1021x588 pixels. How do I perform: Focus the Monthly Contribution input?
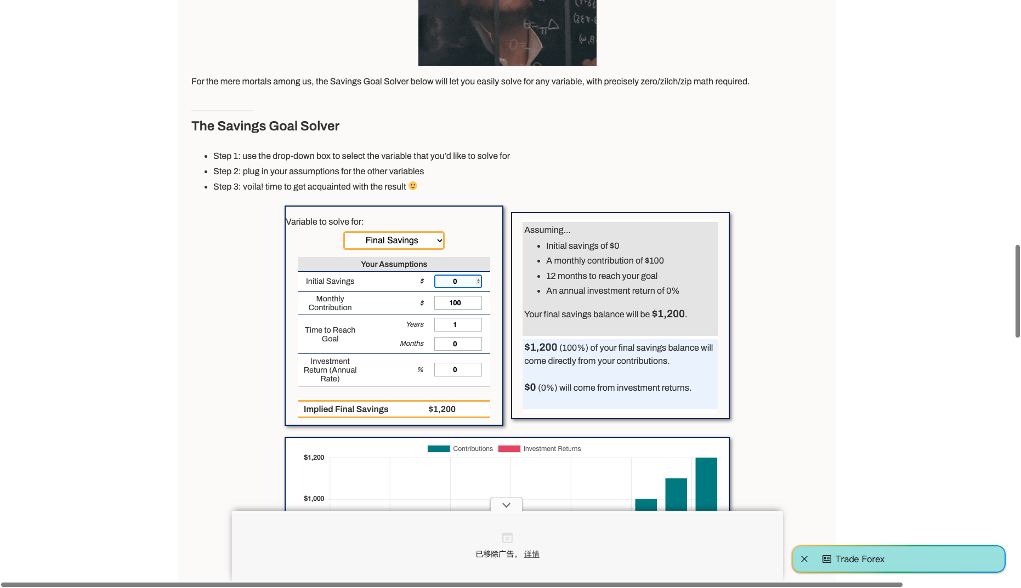pos(458,302)
